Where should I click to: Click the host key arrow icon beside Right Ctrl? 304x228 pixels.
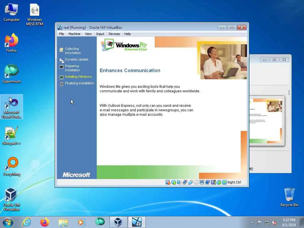pos(224,182)
